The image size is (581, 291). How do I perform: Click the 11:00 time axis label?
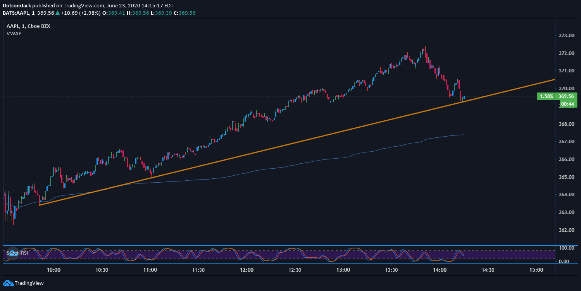(x=150, y=270)
